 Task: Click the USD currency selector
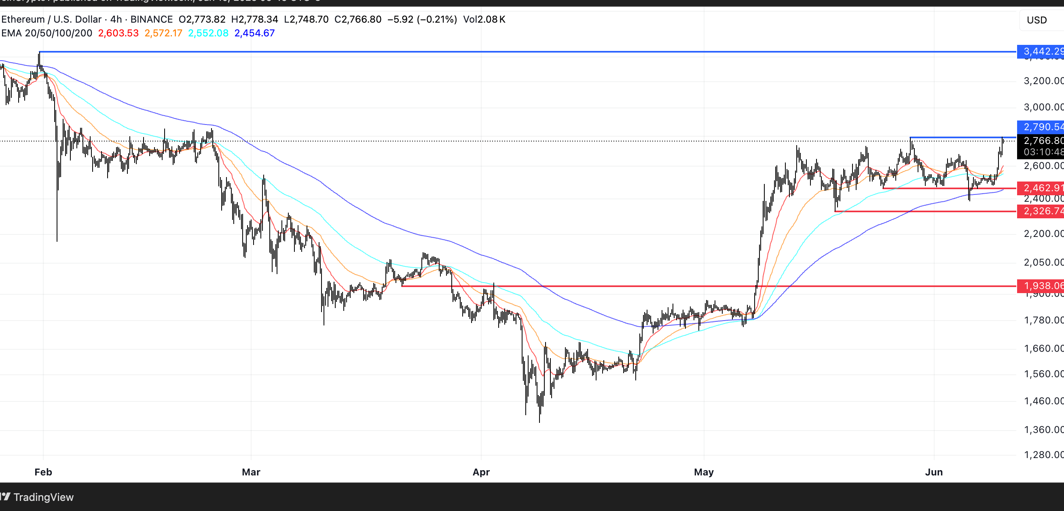[1042, 20]
